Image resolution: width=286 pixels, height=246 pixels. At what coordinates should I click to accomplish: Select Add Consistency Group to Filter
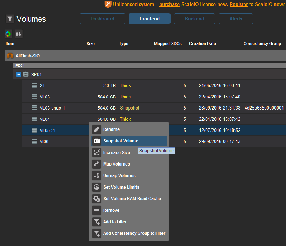[x=129, y=233]
